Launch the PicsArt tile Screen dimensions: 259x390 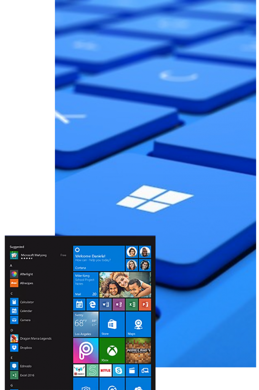click(x=86, y=350)
